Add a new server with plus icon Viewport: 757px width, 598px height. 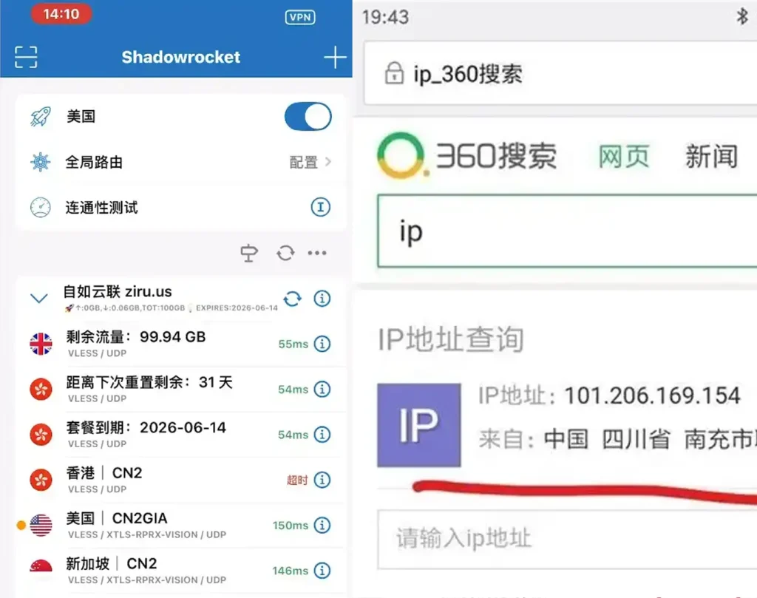point(335,58)
